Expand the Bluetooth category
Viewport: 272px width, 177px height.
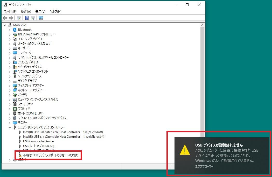click(x=10, y=30)
